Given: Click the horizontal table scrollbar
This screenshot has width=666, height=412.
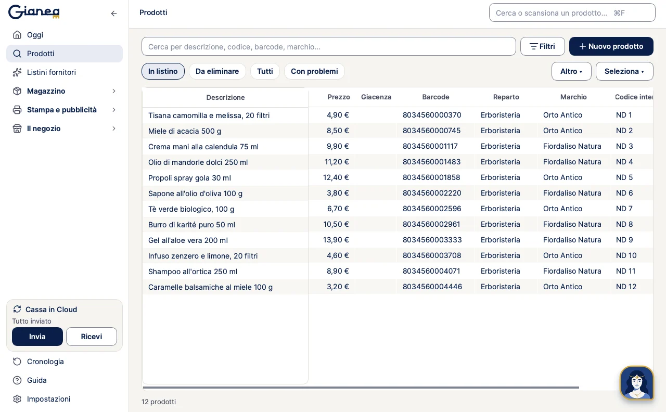Looking at the screenshot, I should click(x=361, y=388).
